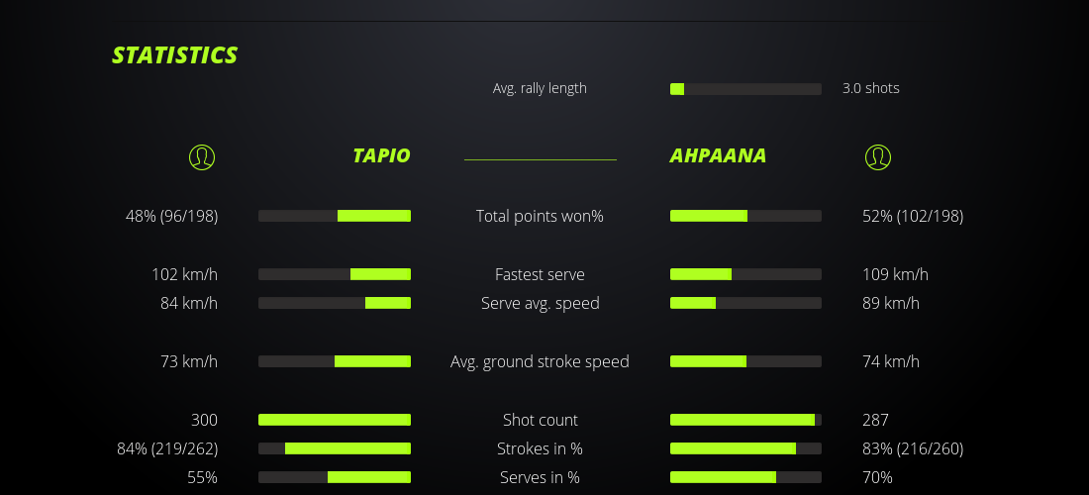Viewport: 1089px width, 495px height.
Task: Click Ahpaana's Avg. ground stroke speed bar
Action: click(x=745, y=361)
